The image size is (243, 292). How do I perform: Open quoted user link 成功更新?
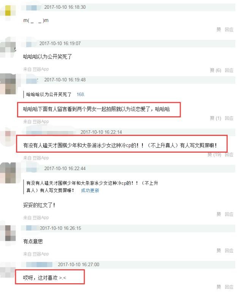click(90, 191)
